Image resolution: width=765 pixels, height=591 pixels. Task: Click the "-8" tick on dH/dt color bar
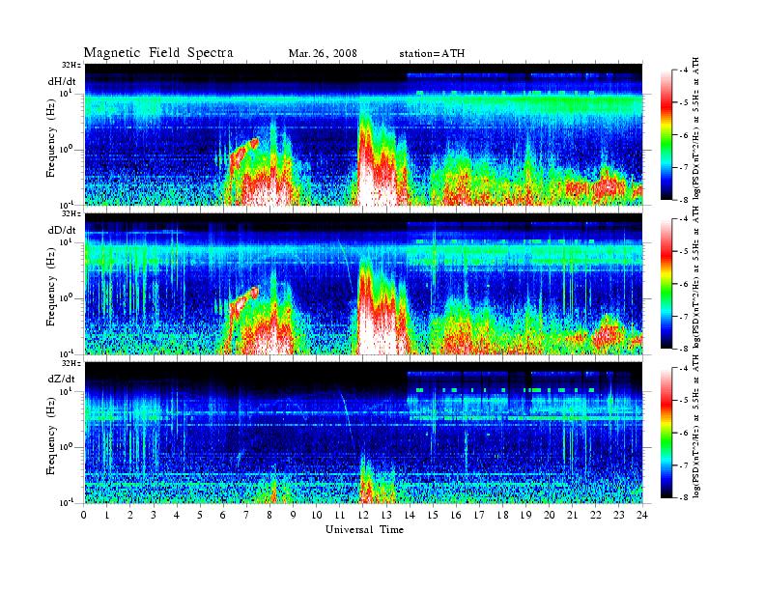coord(684,200)
